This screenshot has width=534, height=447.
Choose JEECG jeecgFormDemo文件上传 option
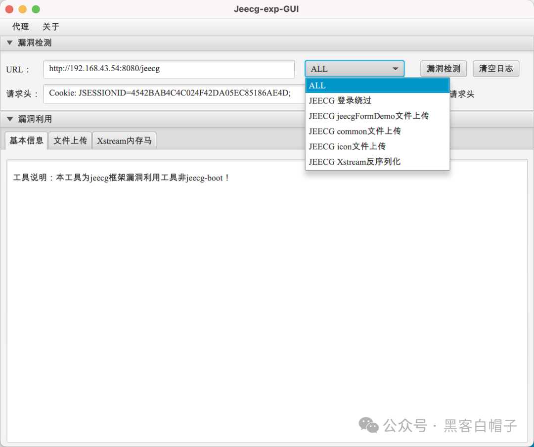click(x=377, y=116)
